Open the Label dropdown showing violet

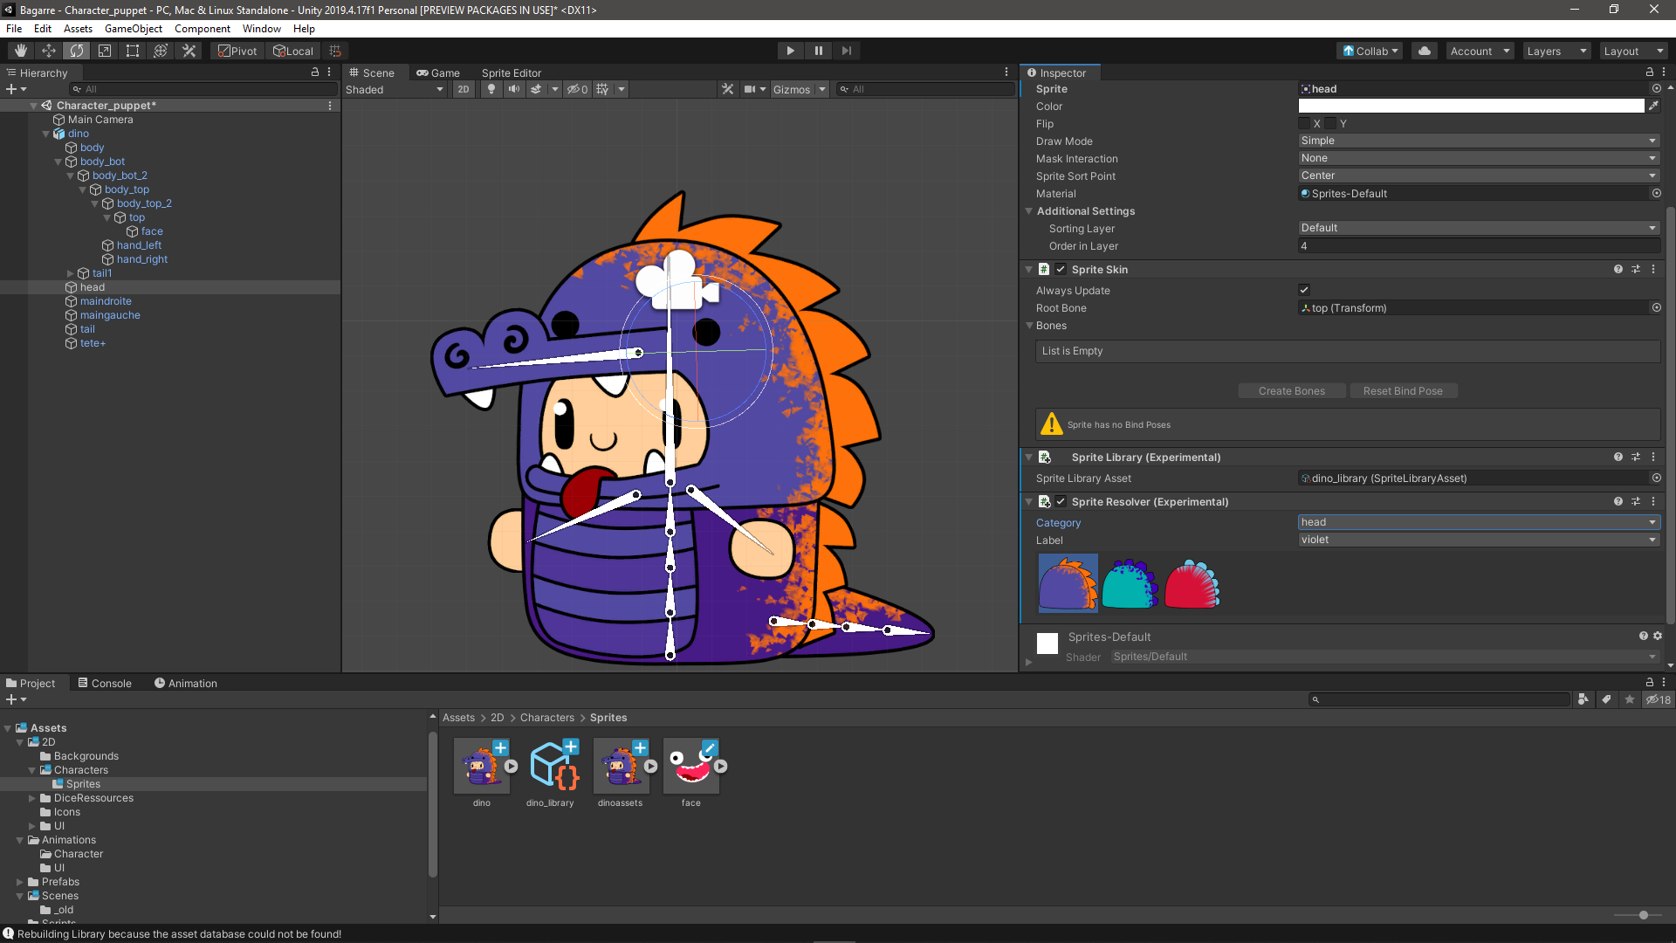point(1478,540)
